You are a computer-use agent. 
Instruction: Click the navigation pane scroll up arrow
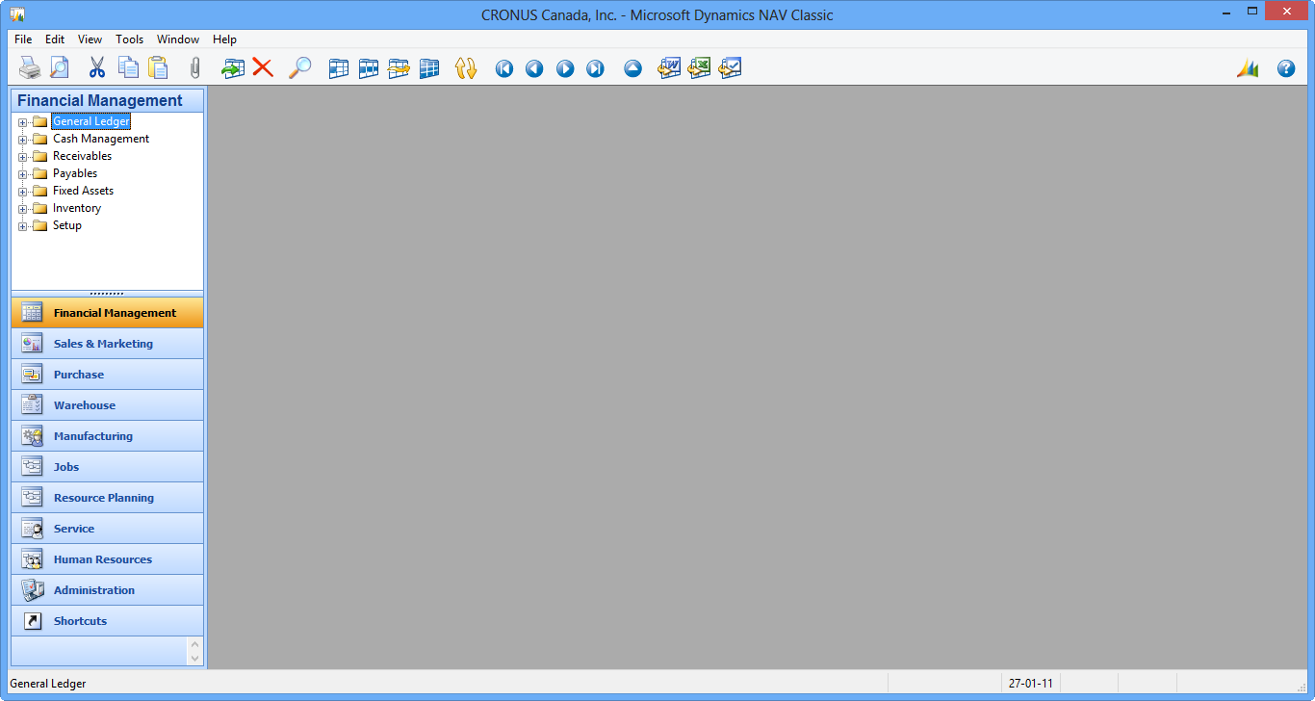[195, 644]
